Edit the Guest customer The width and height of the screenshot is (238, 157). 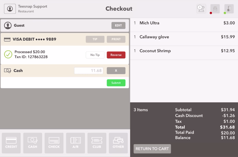(x=118, y=26)
